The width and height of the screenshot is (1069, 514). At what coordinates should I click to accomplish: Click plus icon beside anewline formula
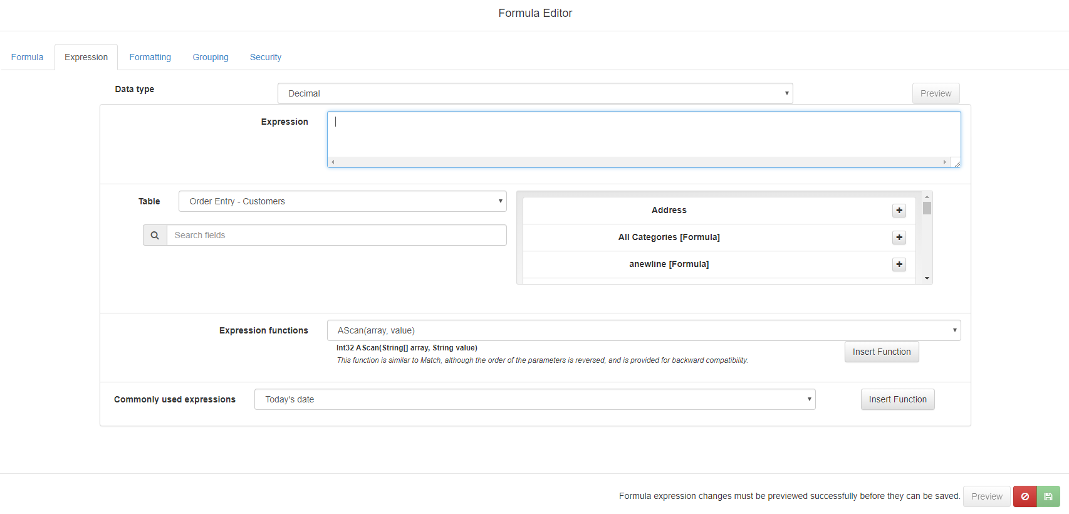coord(899,265)
